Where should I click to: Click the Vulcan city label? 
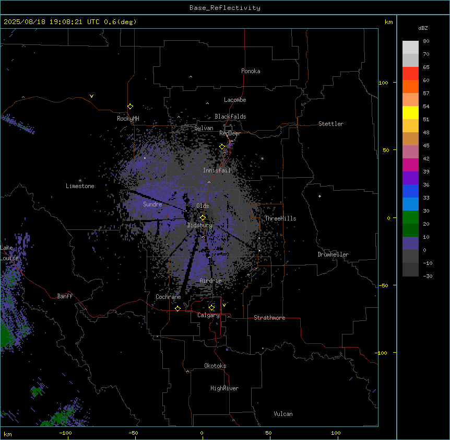283,414
